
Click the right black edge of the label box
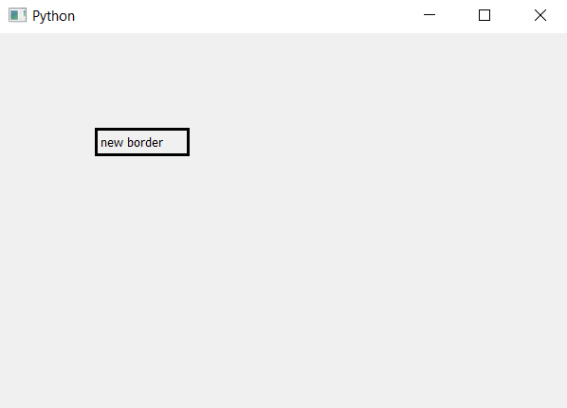coord(188,142)
